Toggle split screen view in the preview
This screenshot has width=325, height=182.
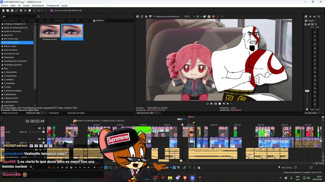click(x=151, y=16)
